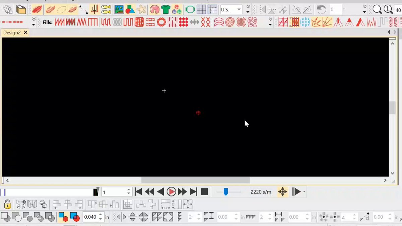402x226 pixels.
Task: Click the geometric shapes icon
Action: coord(130,9)
